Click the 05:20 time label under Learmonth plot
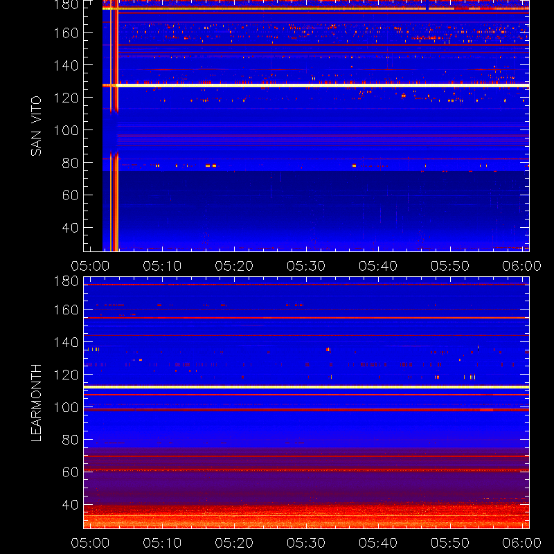 point(234,543)
